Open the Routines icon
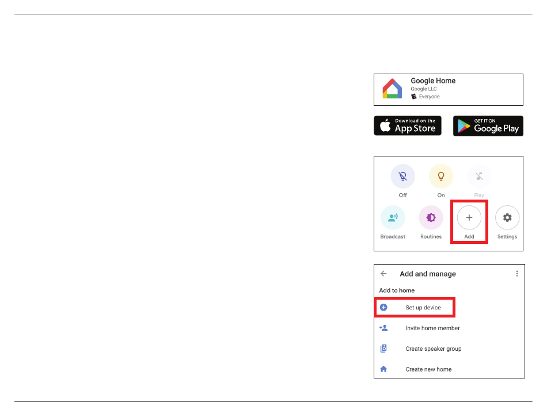Image resolution: width=547 pixels, height=417 pixels. (431, 218)
